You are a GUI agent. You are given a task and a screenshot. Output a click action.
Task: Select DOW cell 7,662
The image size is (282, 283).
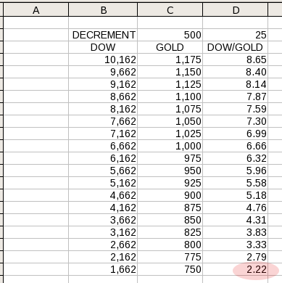click(103, 121)
